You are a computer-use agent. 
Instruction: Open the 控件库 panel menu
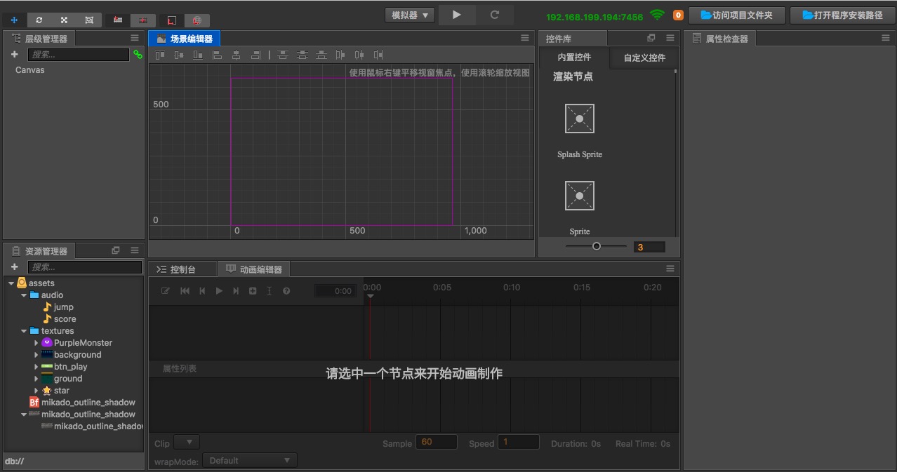click(670, 38)
